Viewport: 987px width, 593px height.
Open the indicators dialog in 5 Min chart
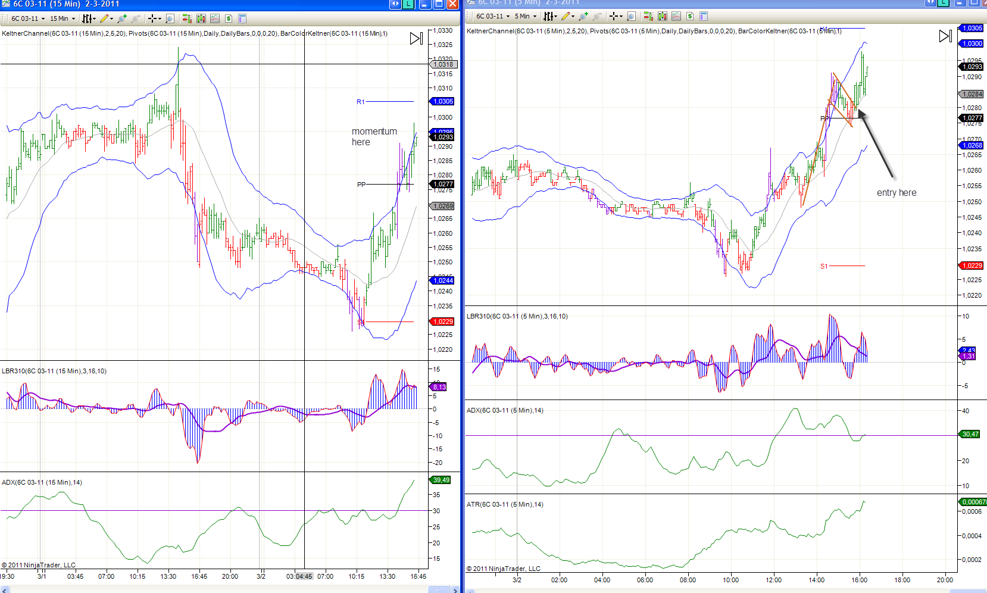coord(676,16)
